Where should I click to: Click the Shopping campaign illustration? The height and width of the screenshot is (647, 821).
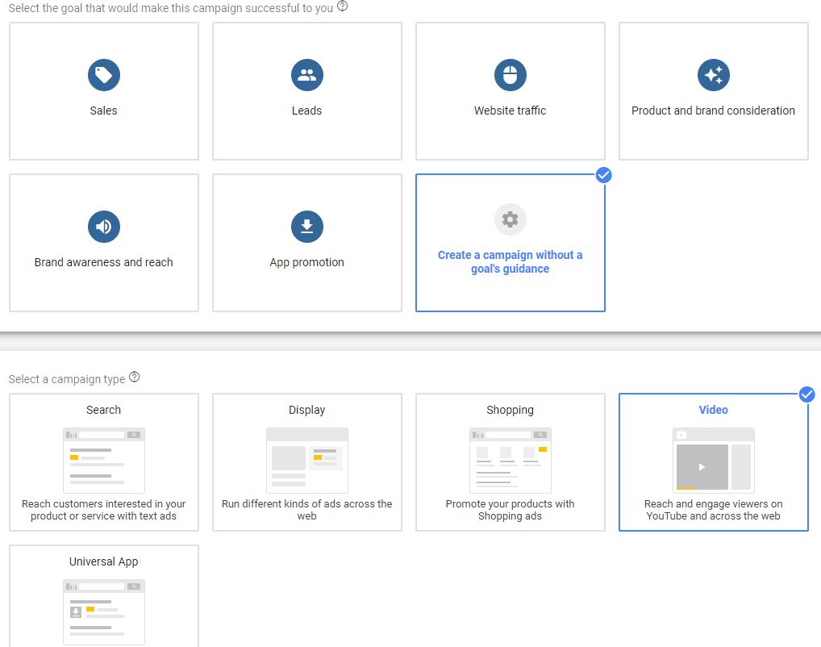coord(510,461)
